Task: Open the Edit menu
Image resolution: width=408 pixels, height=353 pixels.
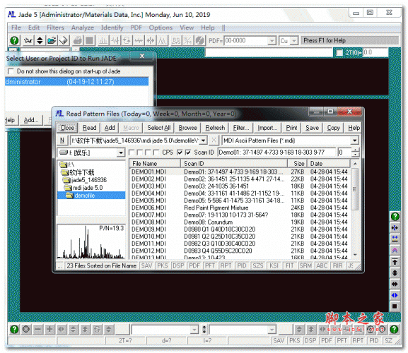Action: click(34, 28)
